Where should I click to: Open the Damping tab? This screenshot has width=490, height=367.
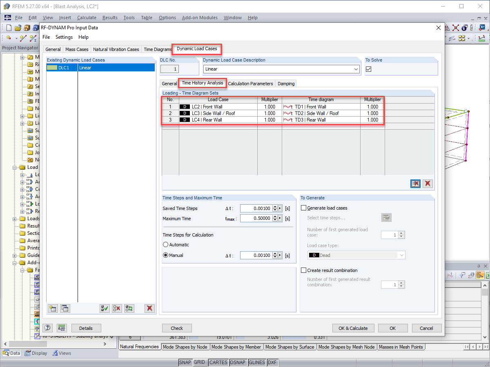[x=286, y=84]
